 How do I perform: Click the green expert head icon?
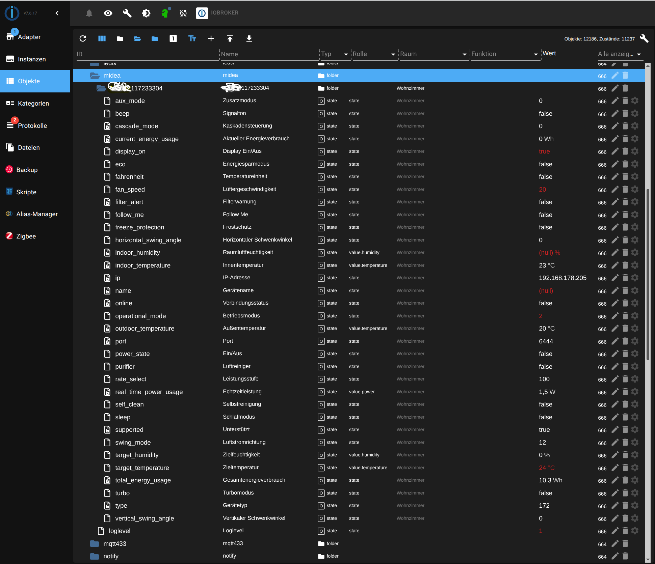click(x=165, y=13)
